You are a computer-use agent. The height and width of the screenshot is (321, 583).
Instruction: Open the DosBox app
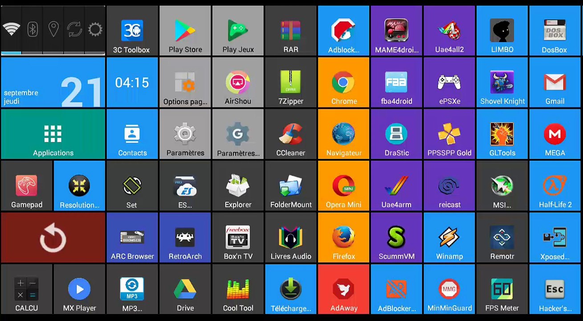555,31
